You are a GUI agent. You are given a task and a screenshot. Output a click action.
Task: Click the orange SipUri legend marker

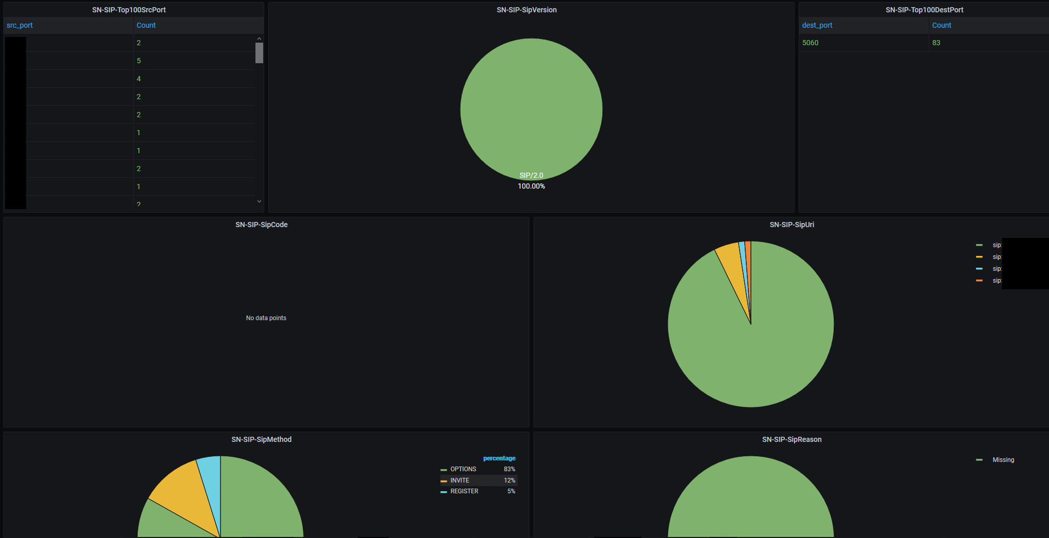click(x=979, y=281)
